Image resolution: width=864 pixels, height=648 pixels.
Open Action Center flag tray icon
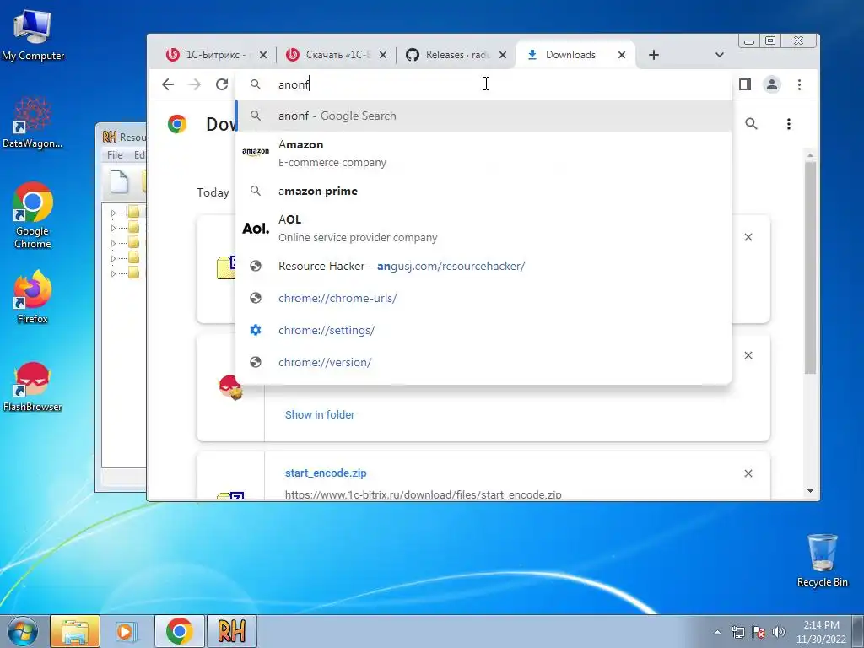pos(759,632)
